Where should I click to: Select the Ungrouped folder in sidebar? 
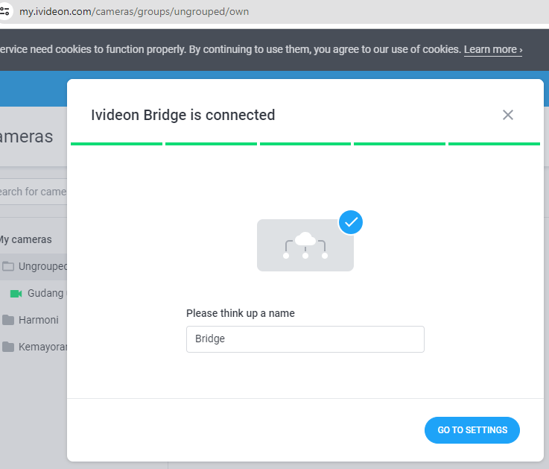[34, 266]
